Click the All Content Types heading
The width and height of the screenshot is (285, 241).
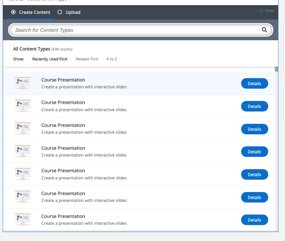click(32, 49)
